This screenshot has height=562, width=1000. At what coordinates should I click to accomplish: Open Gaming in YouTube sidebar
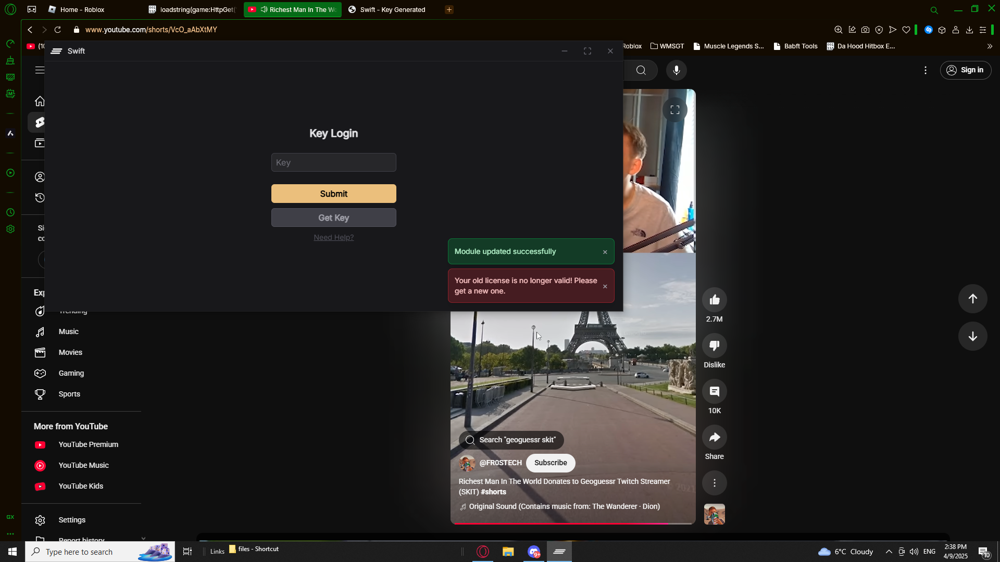[71, 373]
